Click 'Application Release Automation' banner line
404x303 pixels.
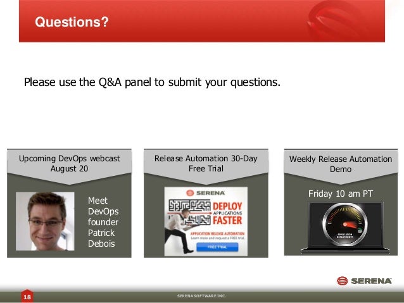click(217, 233)
